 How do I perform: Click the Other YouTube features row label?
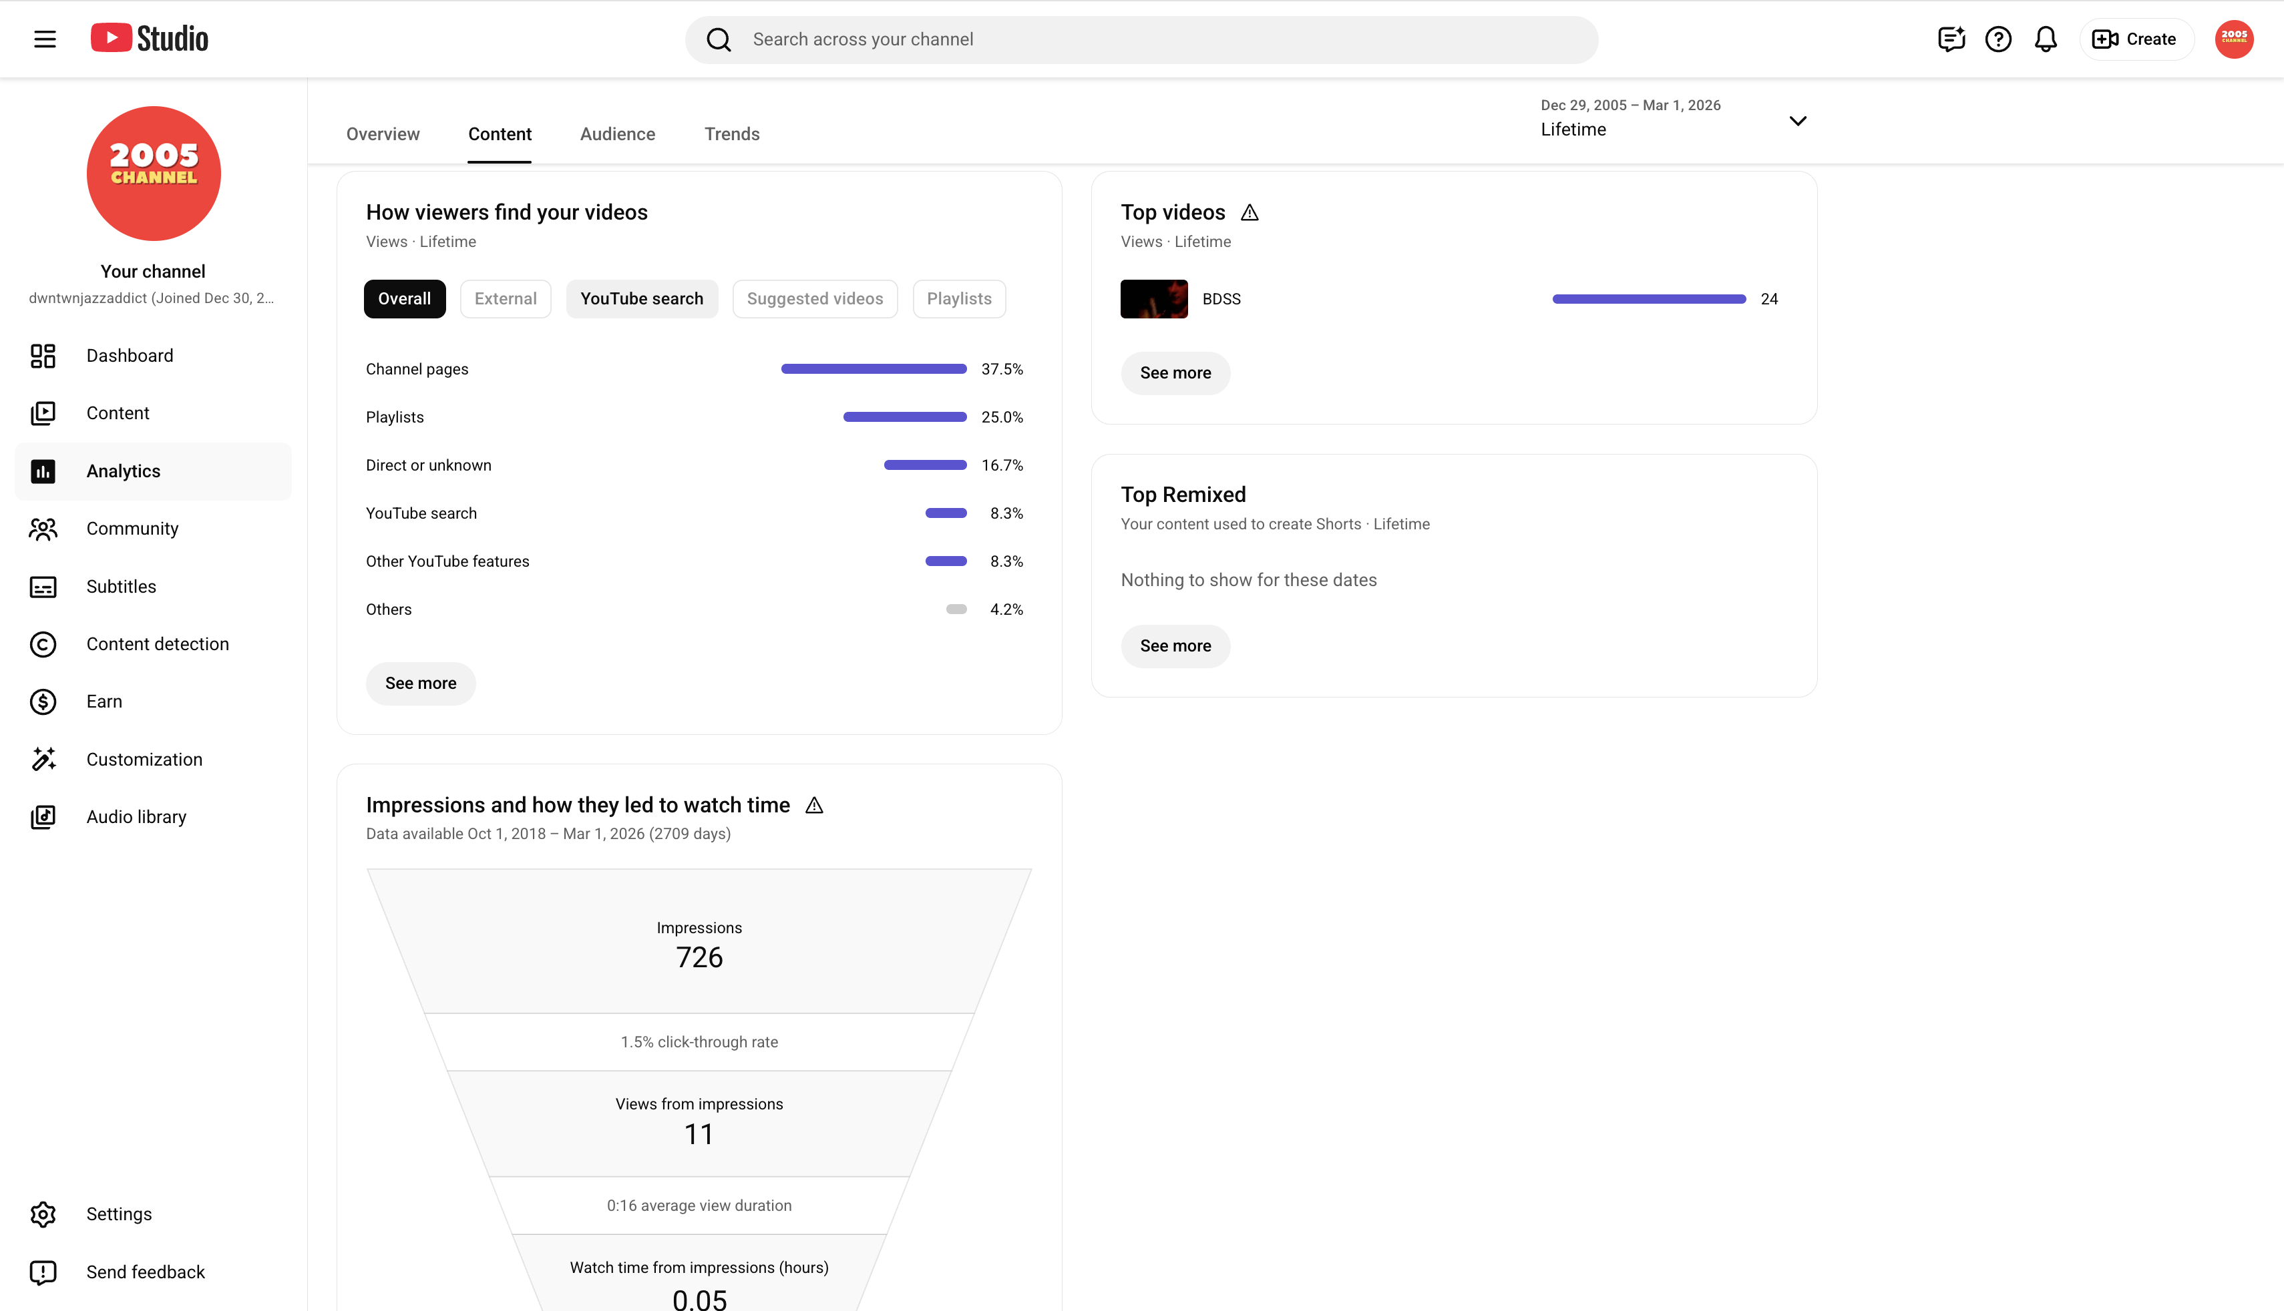447,561
